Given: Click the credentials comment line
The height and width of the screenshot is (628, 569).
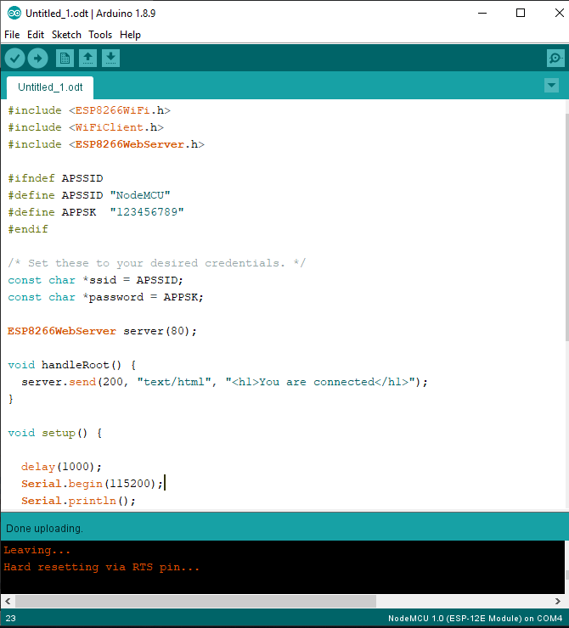Looking at the screenshot, I should [x=156, y=263].
